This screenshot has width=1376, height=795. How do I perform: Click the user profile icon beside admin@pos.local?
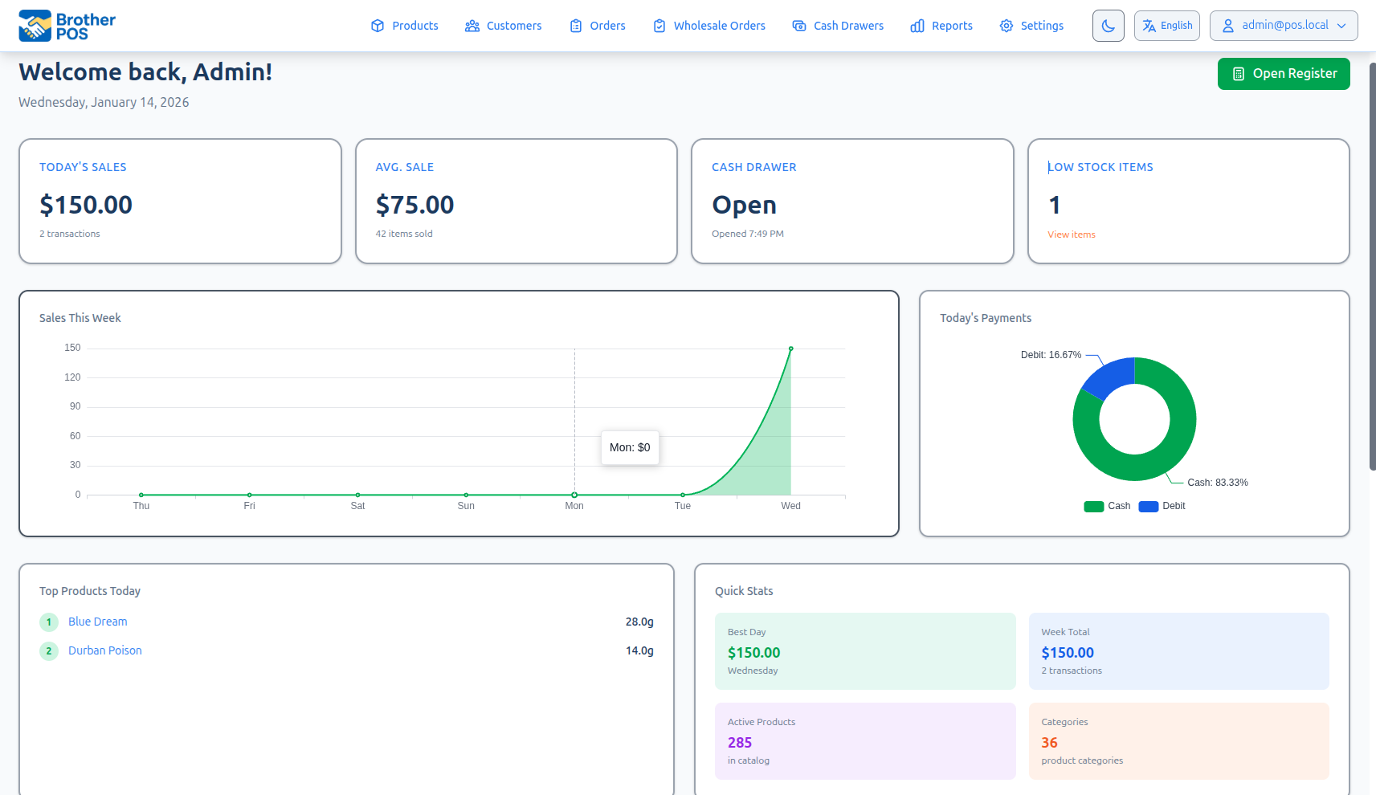click(1227, 25)
